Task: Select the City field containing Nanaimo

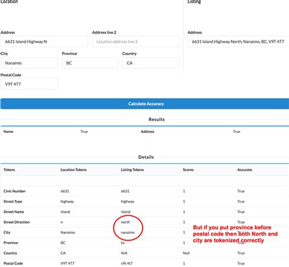Action: 29,63
